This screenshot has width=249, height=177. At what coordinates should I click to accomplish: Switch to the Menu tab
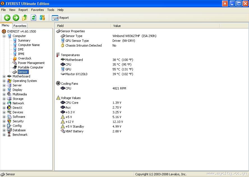pos(6,26)
